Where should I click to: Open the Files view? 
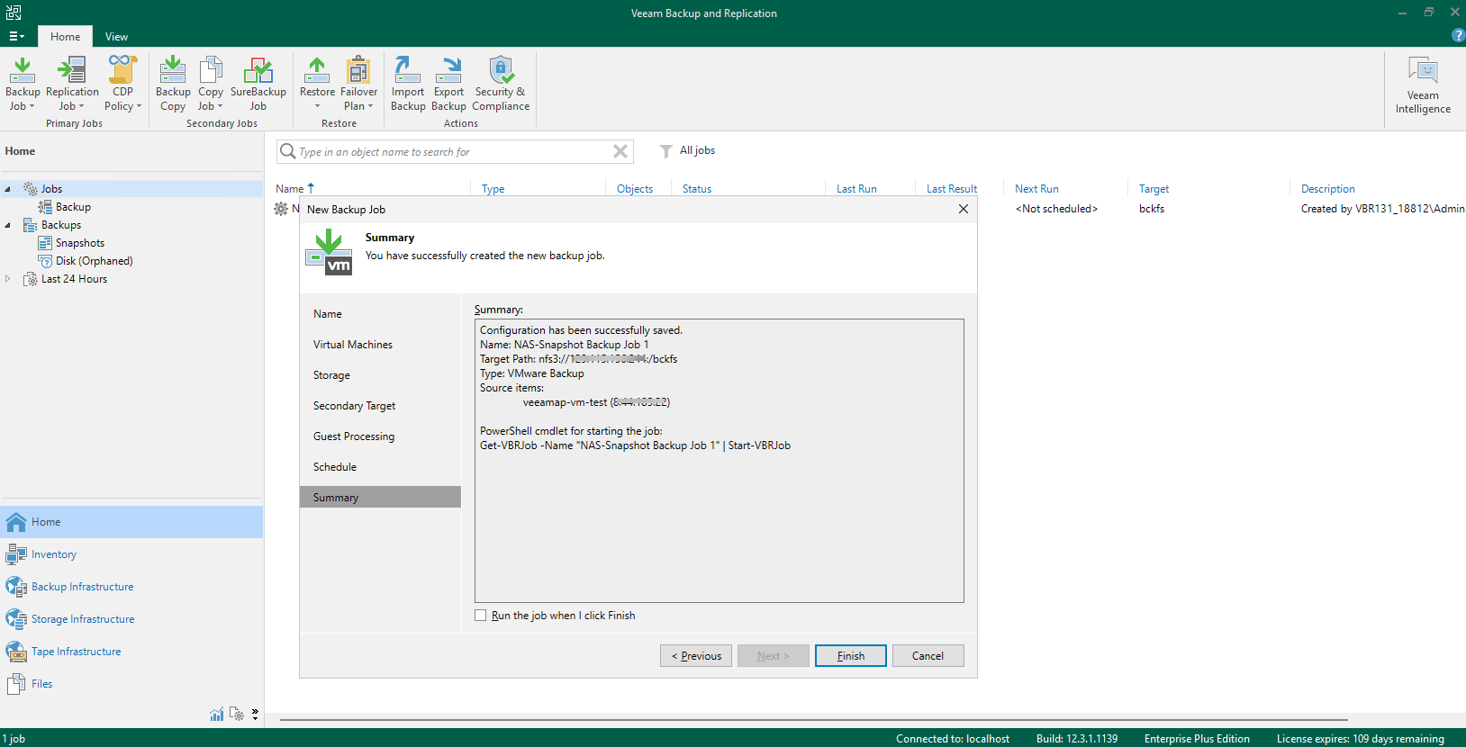pos(131,684)
